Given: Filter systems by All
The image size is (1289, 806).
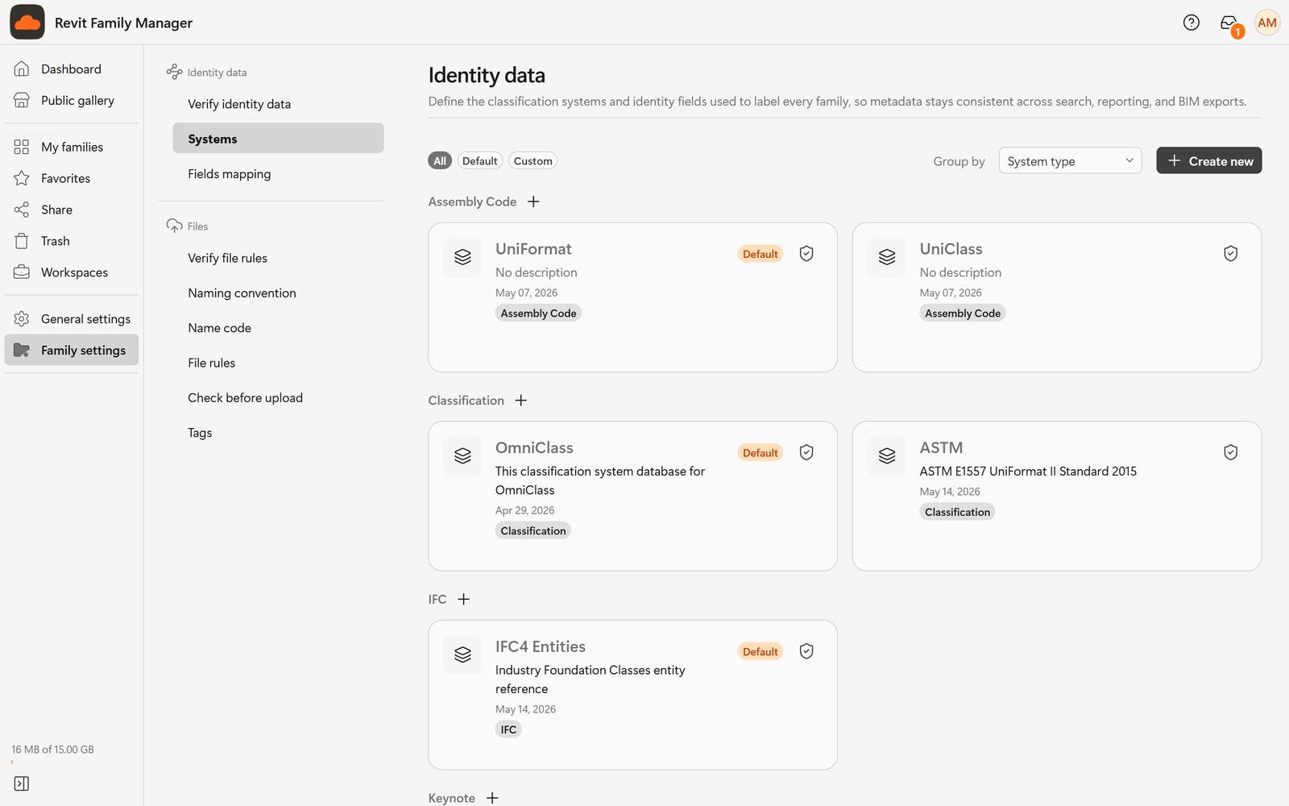Looking at the screenshot, I should [440, 160].
